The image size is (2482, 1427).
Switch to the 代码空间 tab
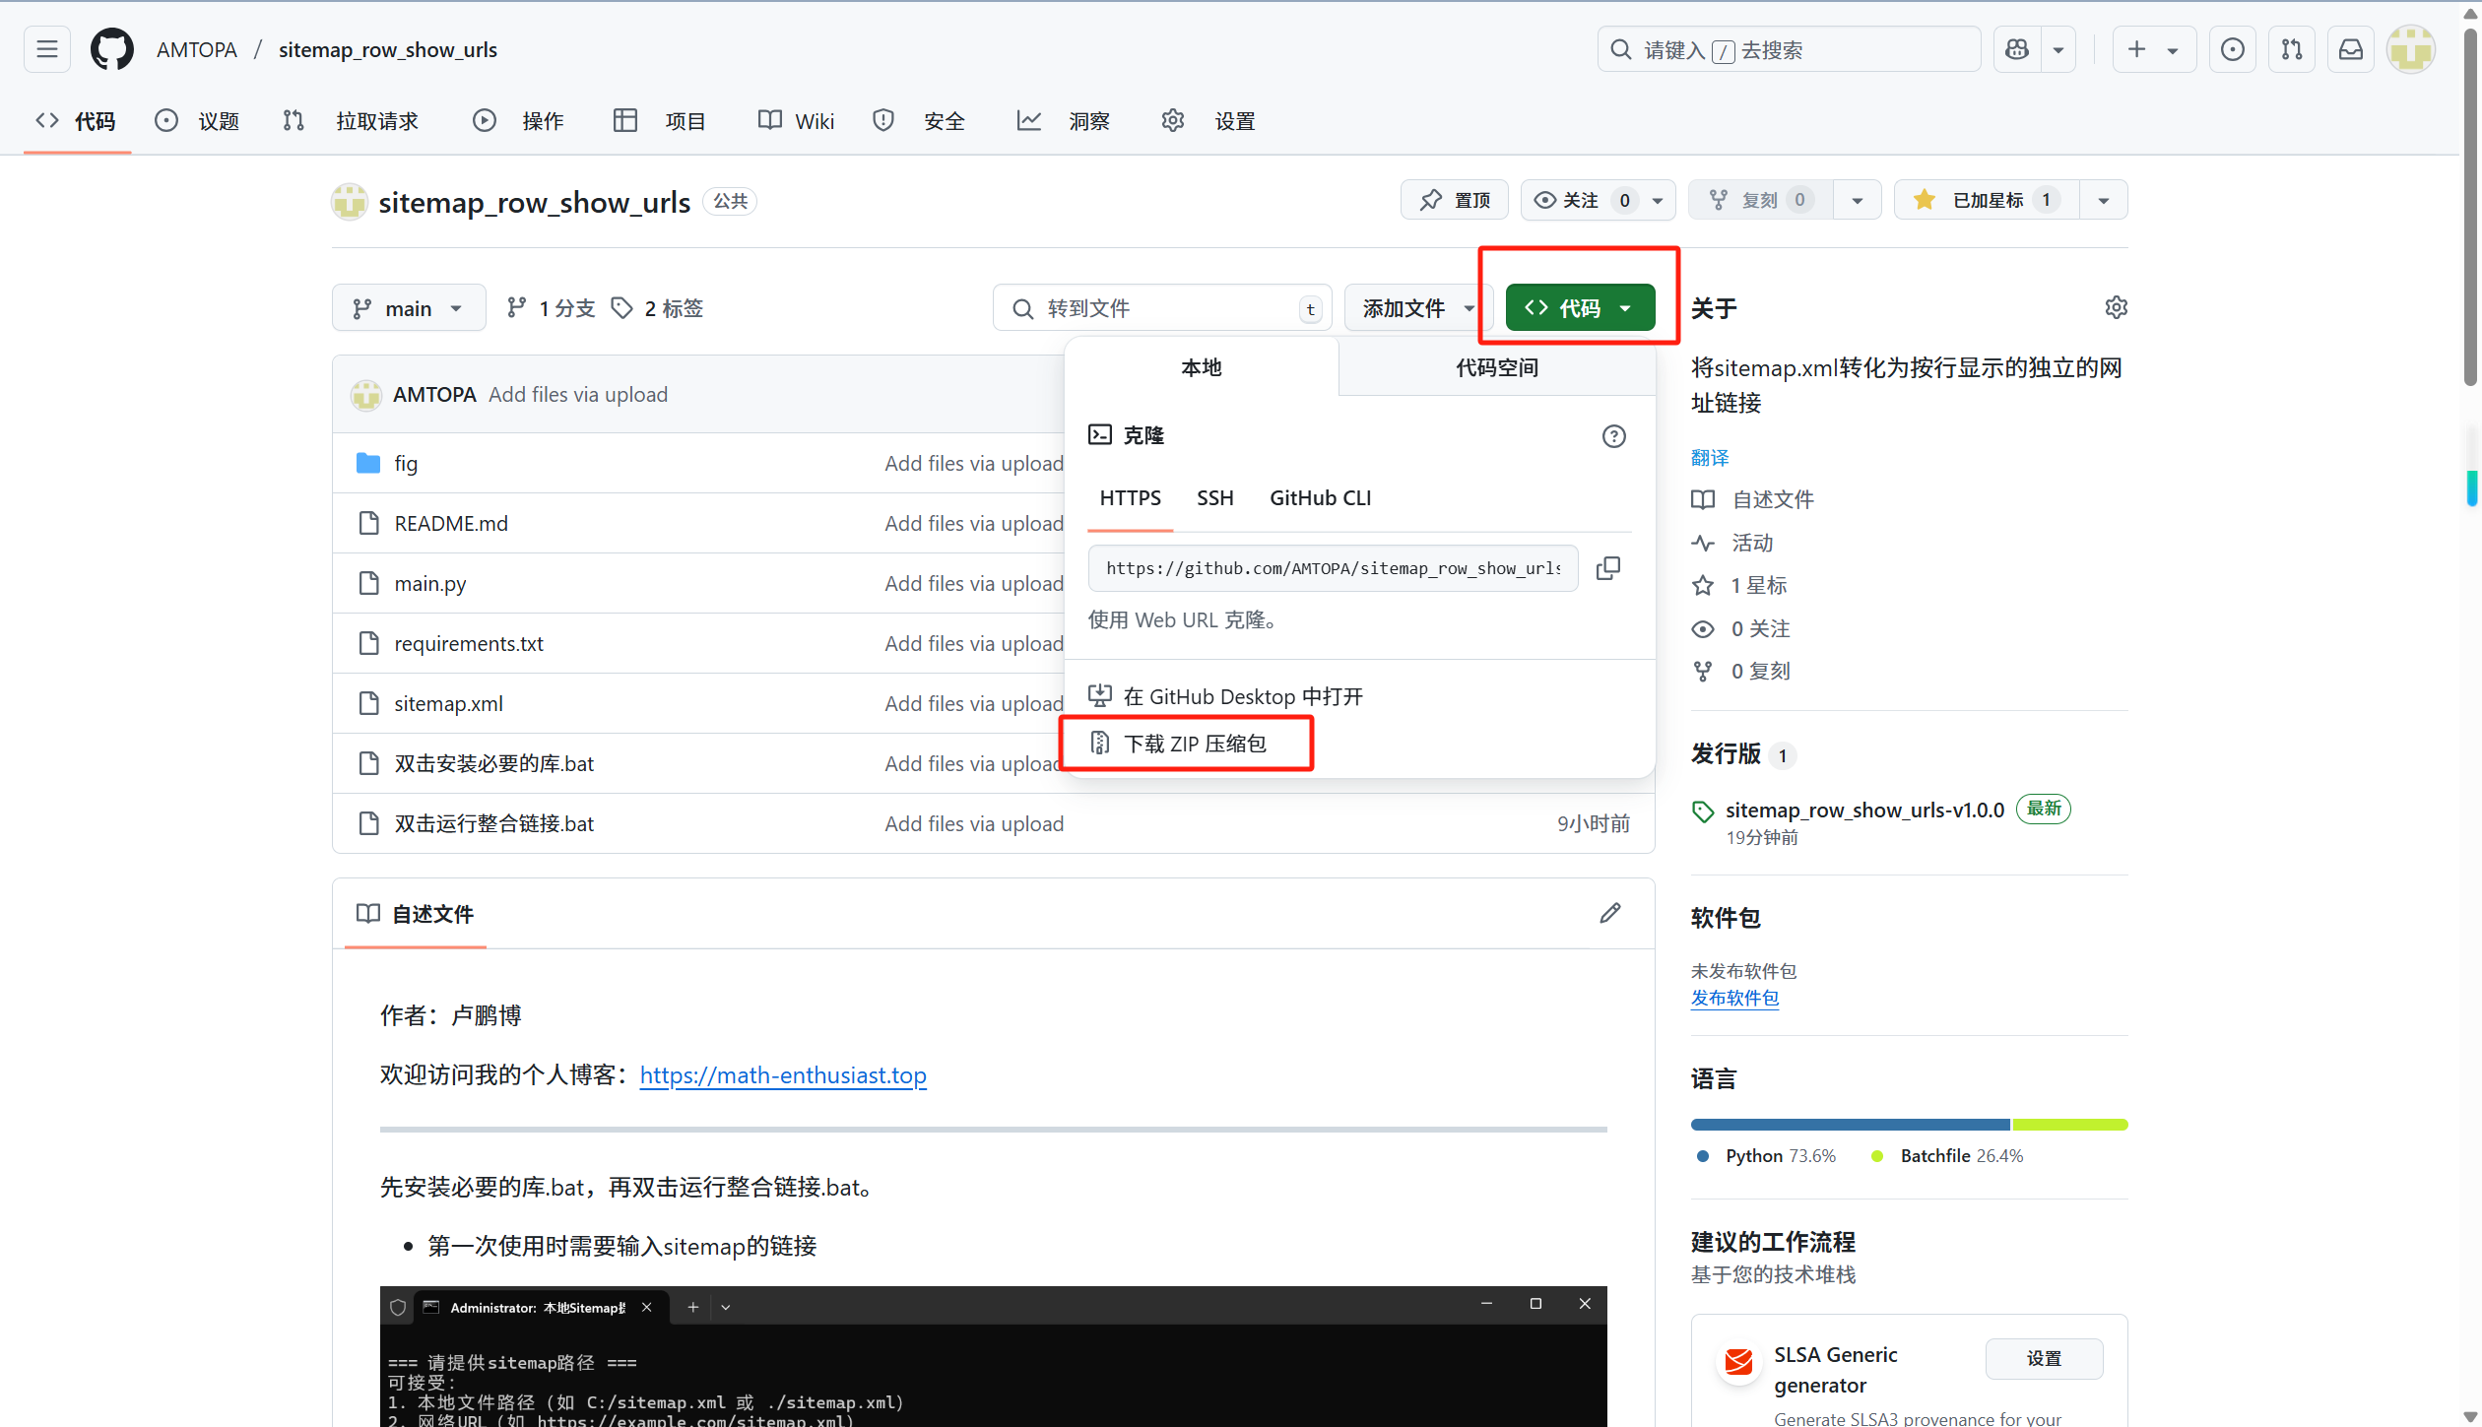pos(1497,367)
